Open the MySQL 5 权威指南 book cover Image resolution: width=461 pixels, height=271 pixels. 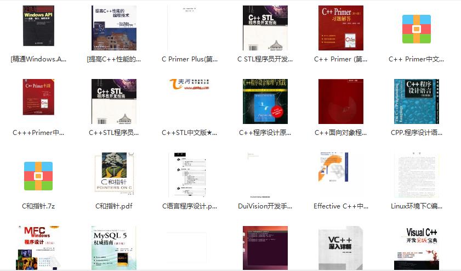114,248
